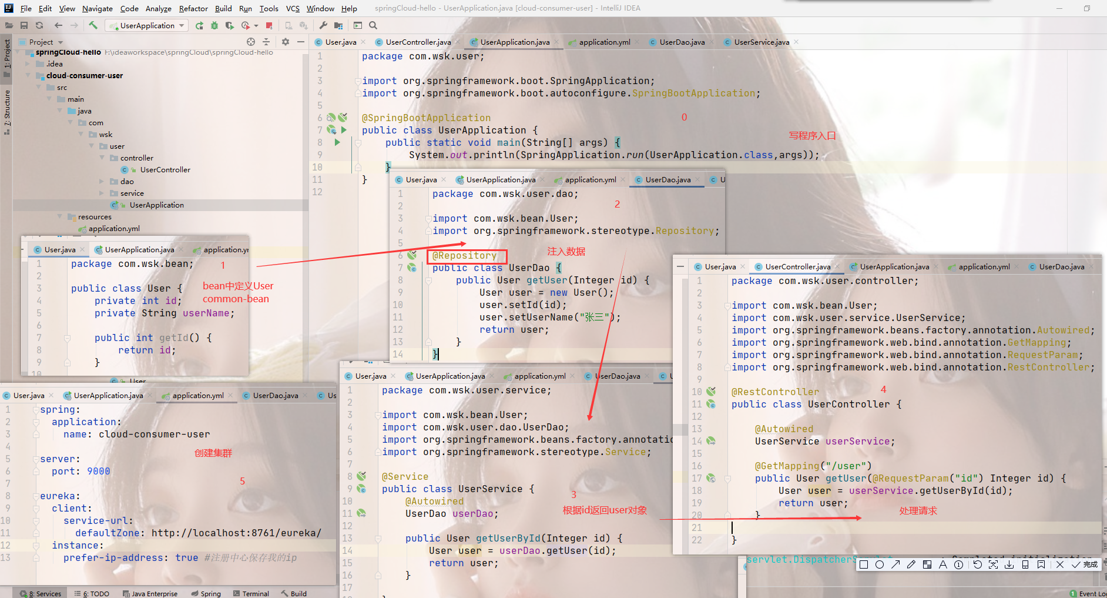This screenshot has width=1107, height=598.
Task: Toggle the Z: Structure side tool window
Action: (x=6, y=112)
